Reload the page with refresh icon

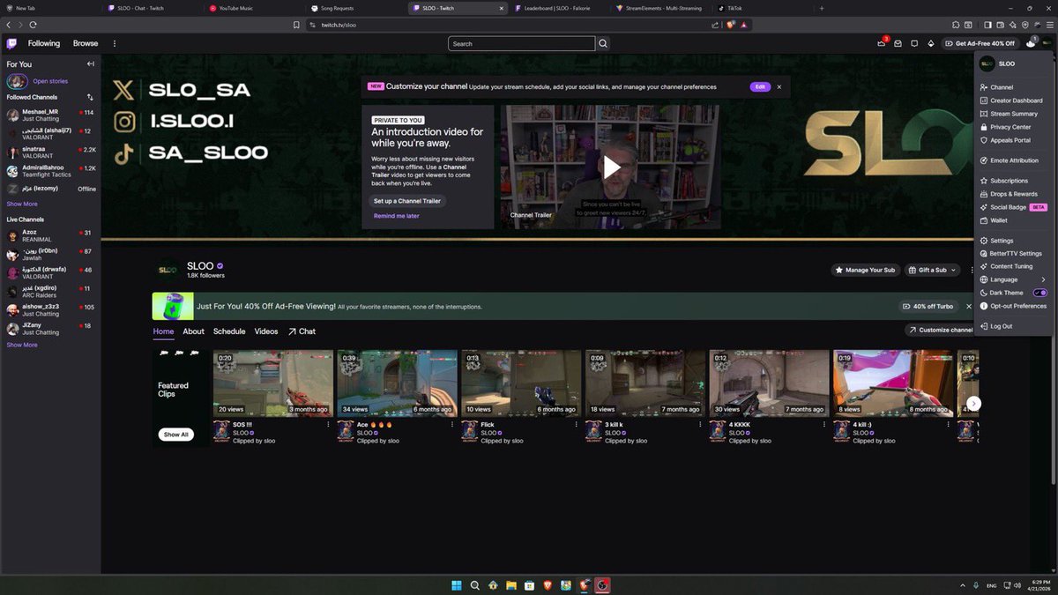tap(34, 25)
